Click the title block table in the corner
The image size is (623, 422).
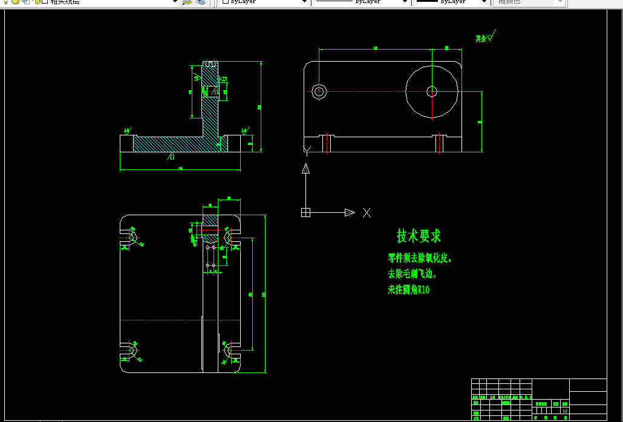coord(539,400)
